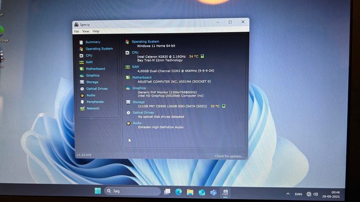
Task: Click the Graphics heading in summary panel
Action: tap(139, 88)
